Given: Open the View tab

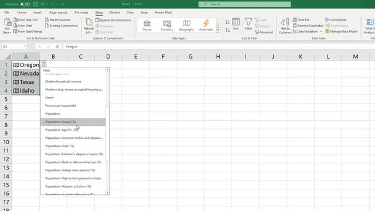Looking at the screenshot, I should 130,12.
